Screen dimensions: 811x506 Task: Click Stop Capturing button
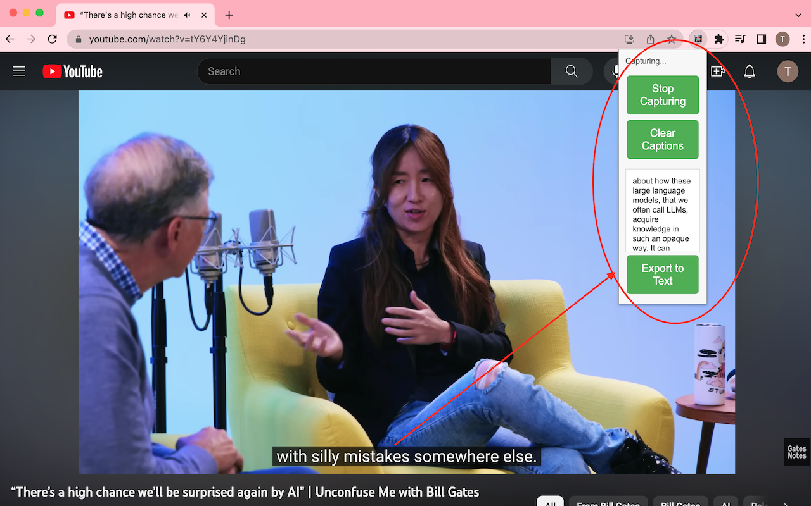tap(663, 95)
